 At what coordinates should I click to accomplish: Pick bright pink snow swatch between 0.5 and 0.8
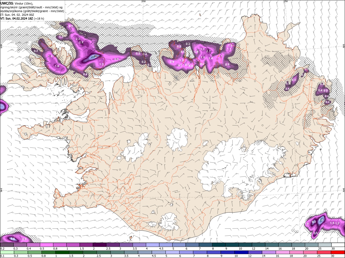(x=46, y=245)
